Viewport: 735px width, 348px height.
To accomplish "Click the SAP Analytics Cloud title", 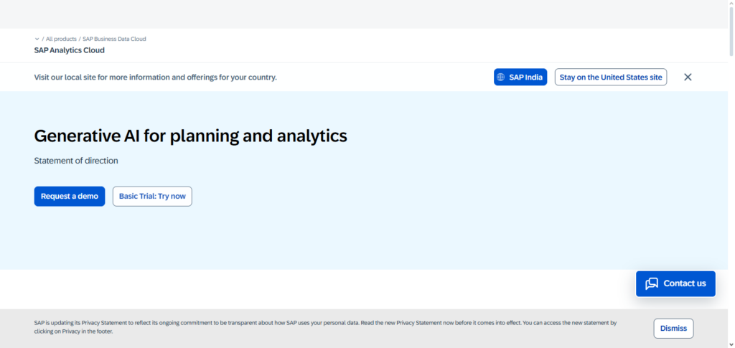I will coord(70,50).
